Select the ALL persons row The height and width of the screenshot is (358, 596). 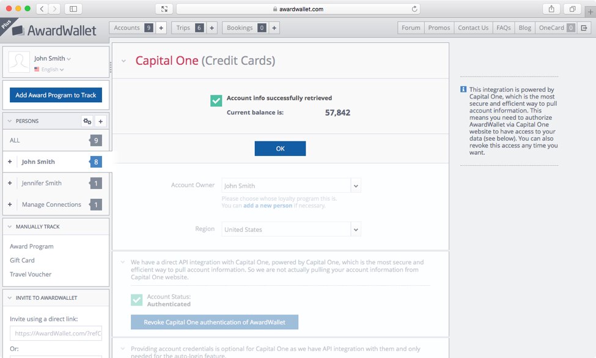click(x=56, y=140)
